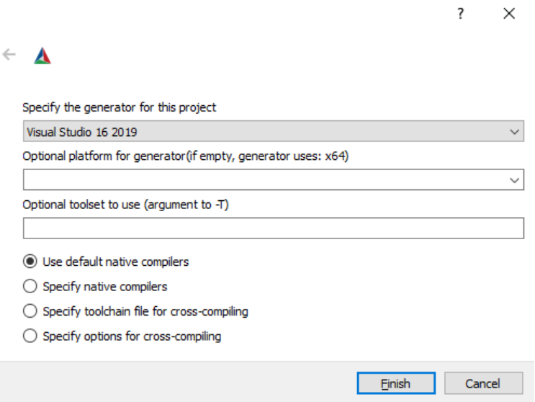This screenshot has height=402, width=535.
Task: Click the generator dropdown chevron arrow
Action: tap(514, 132)
